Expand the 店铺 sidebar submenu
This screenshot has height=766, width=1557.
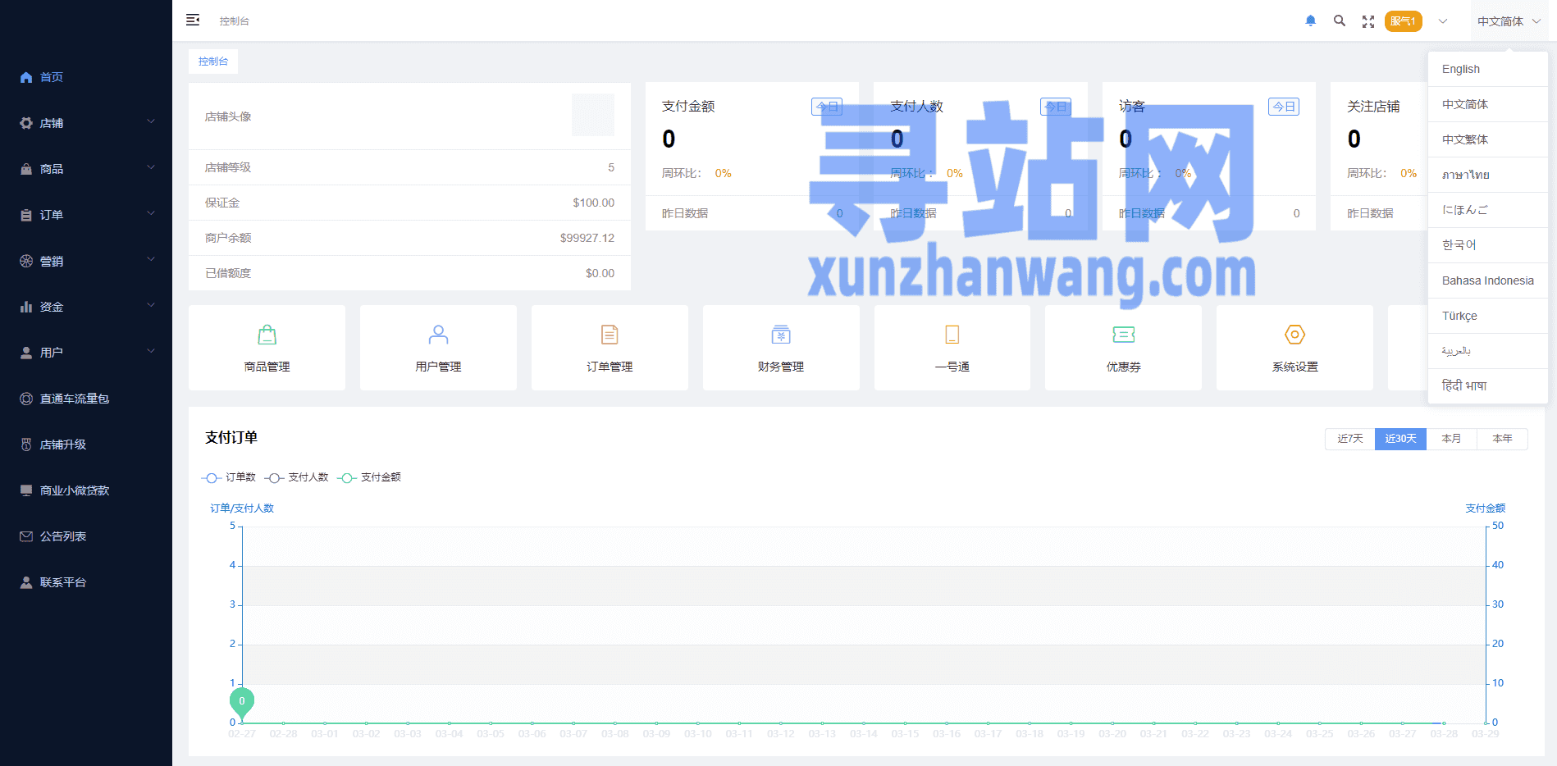point(86,123)
